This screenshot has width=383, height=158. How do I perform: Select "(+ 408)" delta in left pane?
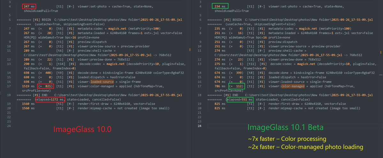[x=45, y=73]
